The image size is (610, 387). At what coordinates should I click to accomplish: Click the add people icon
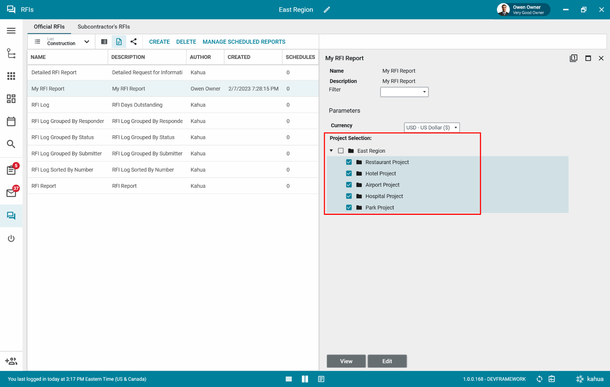11,361
